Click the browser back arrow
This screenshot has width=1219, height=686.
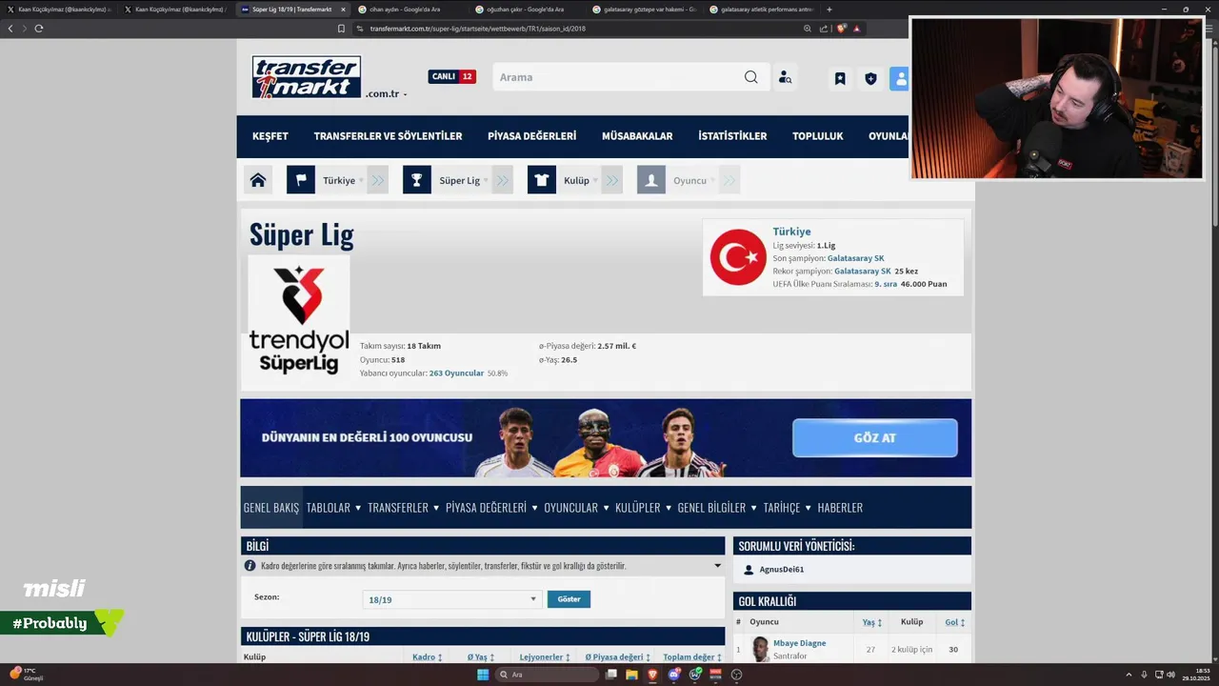10,29
